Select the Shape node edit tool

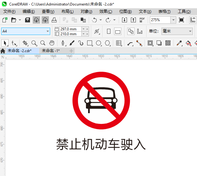[x=14, y=43]
